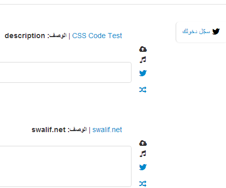The image size is (226, 188).
Task: Click cloud upload icon beside swalif.net entry
Action: (143, 143)
